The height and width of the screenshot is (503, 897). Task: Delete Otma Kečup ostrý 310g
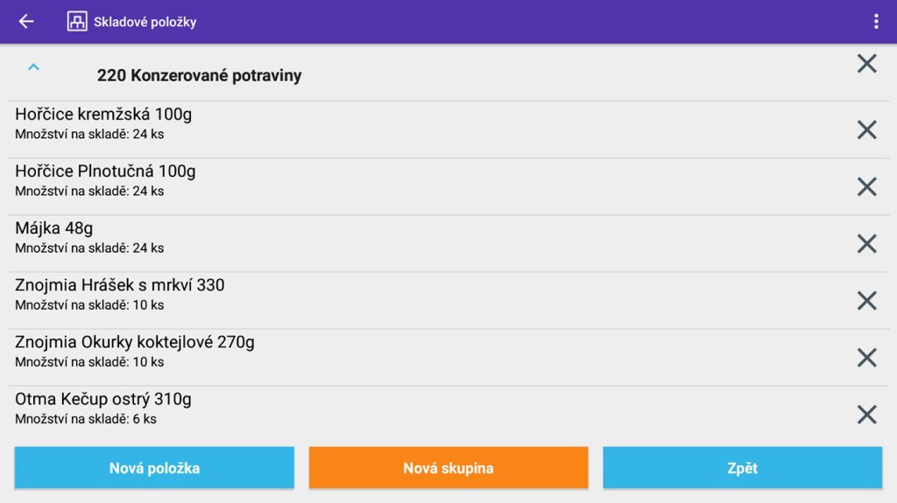point(866,414)
